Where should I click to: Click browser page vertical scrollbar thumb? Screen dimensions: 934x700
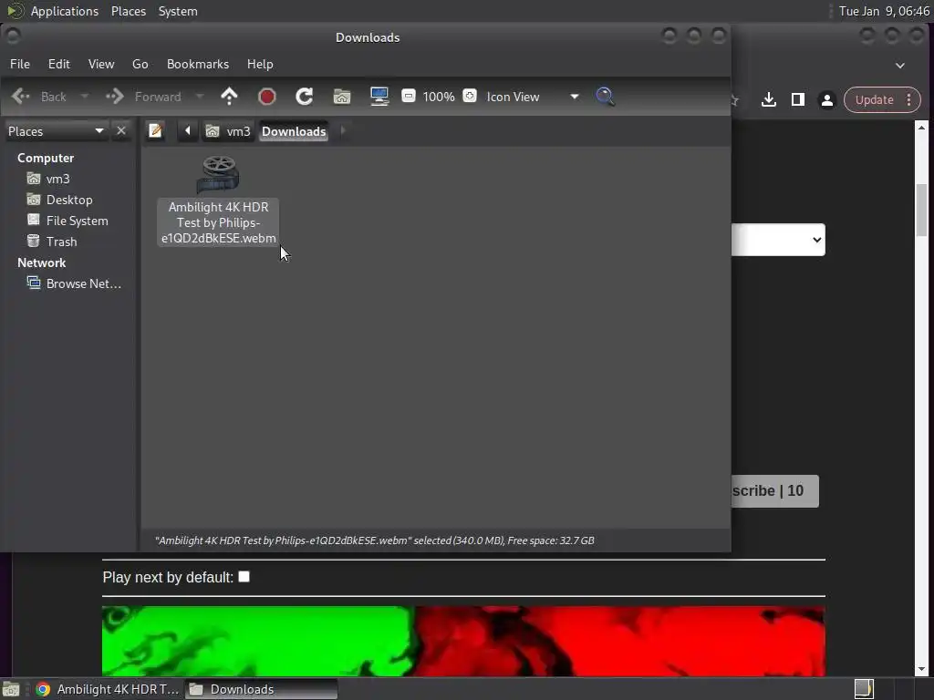921,211
